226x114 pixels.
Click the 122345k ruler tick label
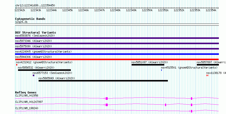[x=68, y=10]
